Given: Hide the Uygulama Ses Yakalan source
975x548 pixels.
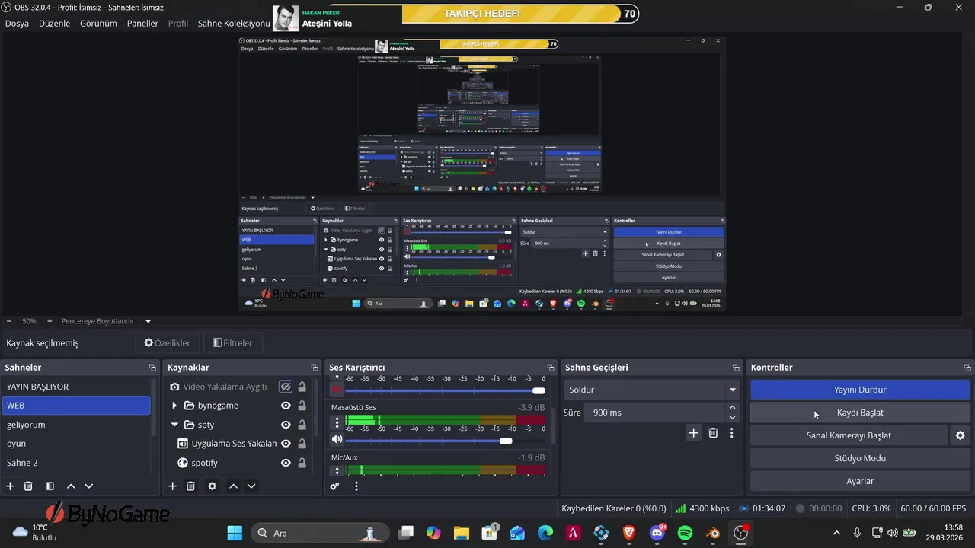Looking at the screenshot, I should [x=286, y=444].
